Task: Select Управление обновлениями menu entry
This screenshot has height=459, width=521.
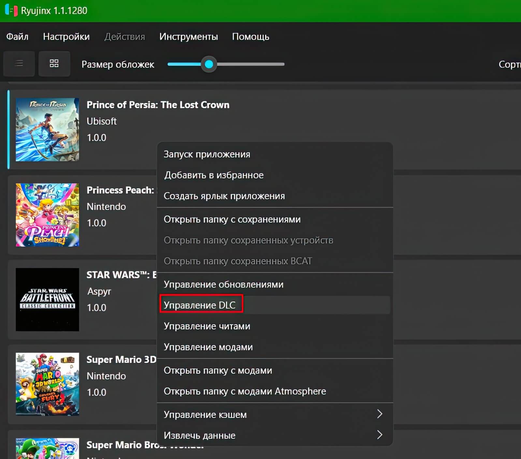Action: [x=224, y=284]
